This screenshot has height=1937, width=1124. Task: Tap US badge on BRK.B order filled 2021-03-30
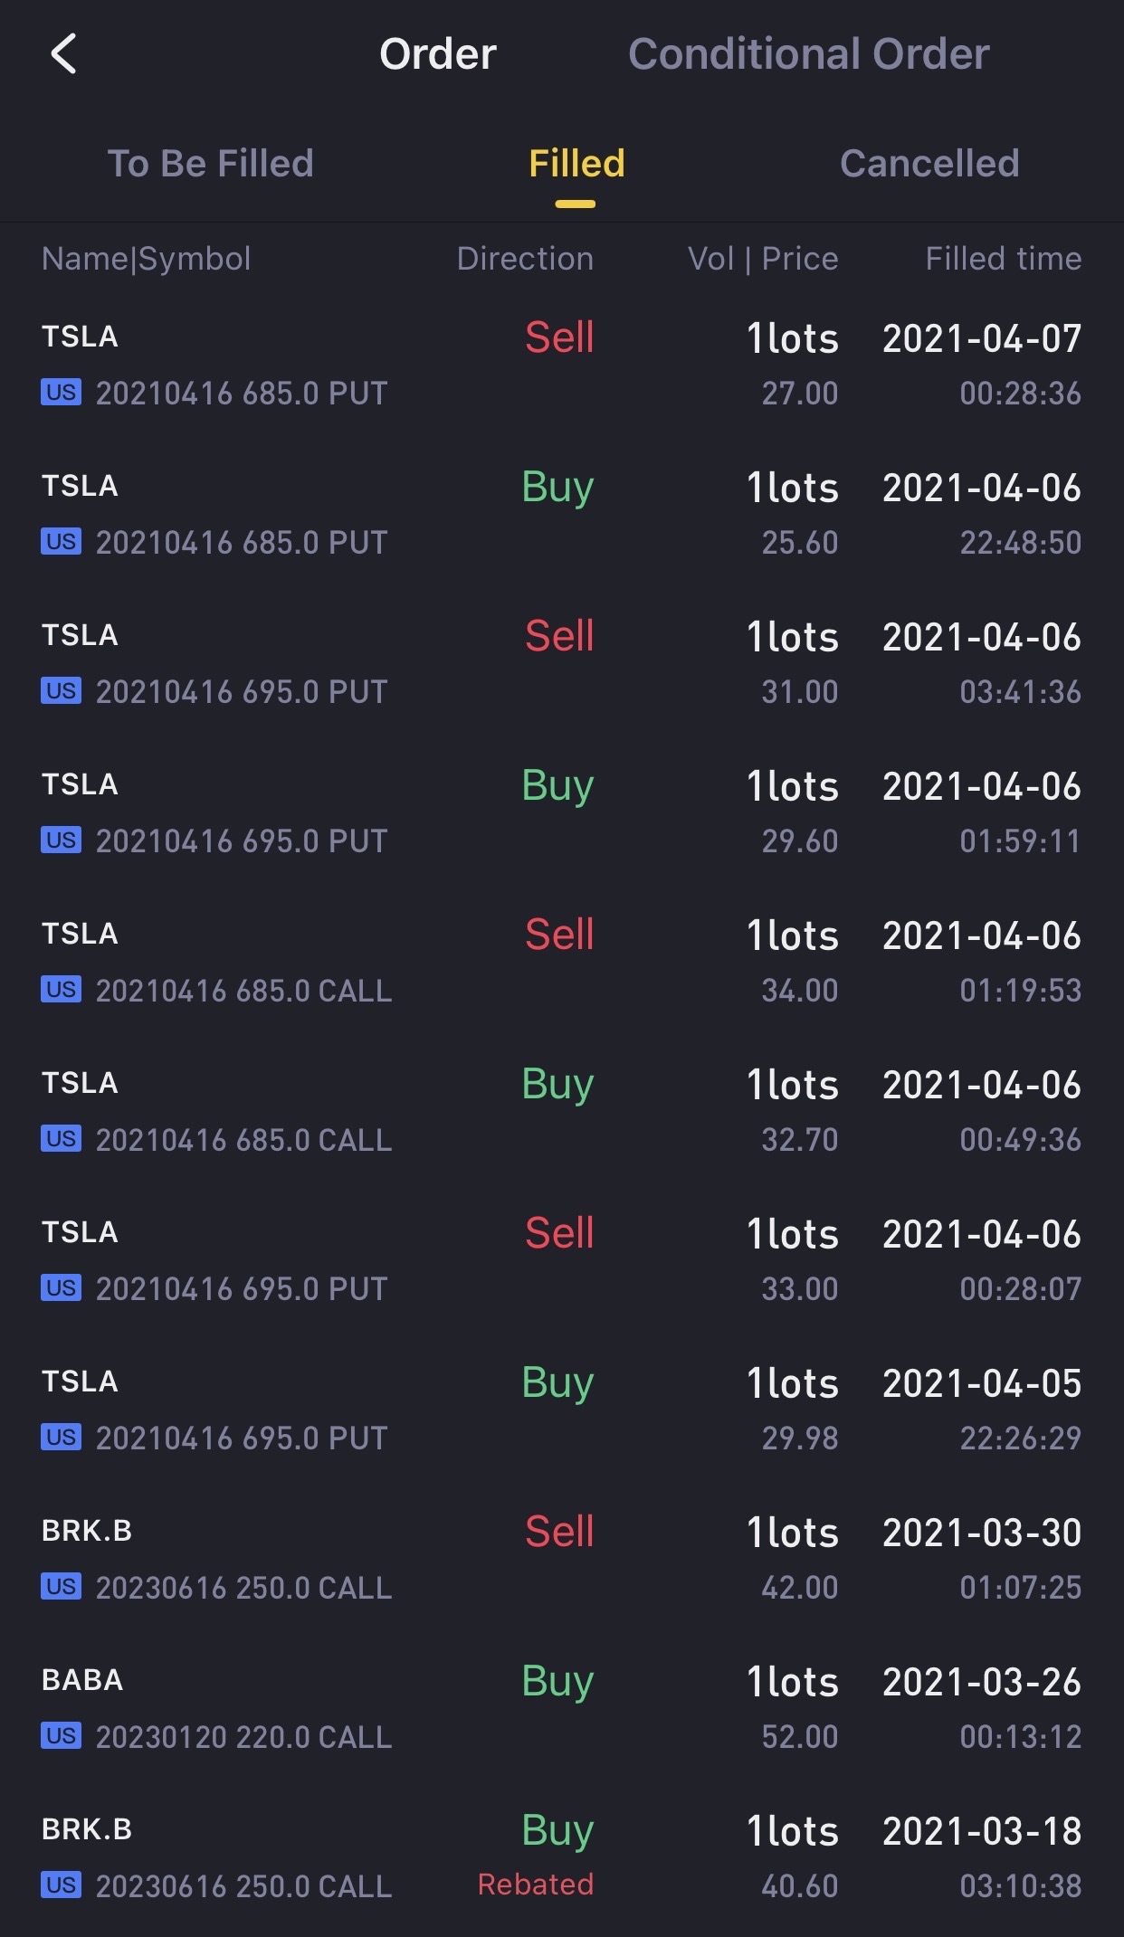[61, 1587]
